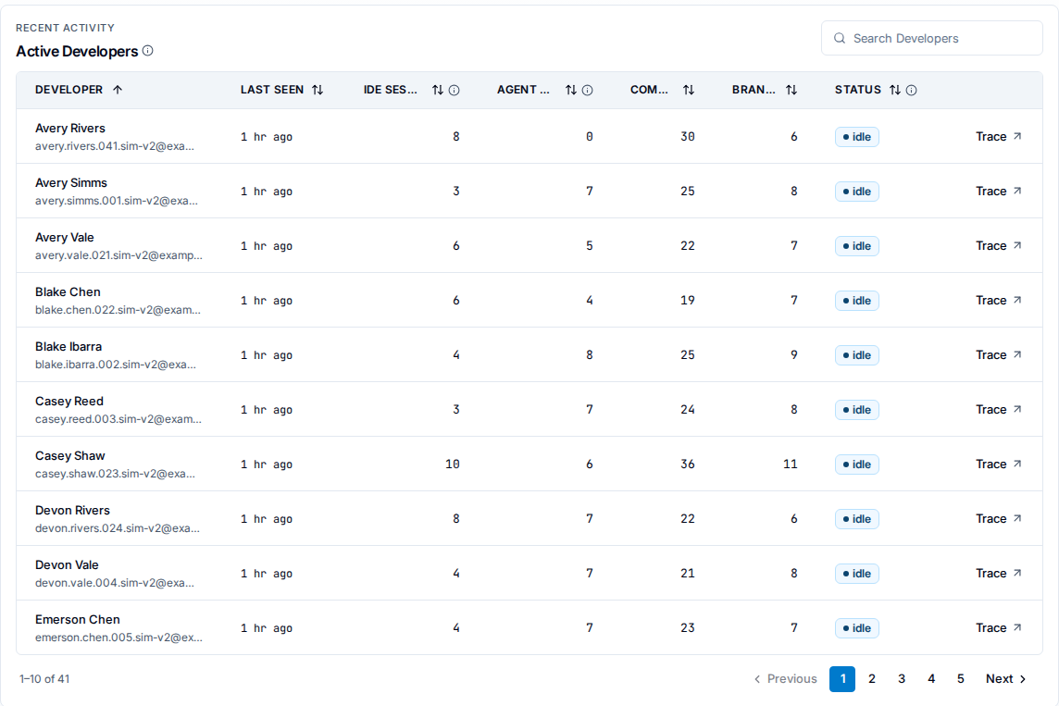Go to page 5

pyautogui.click(x=960, y=679)
